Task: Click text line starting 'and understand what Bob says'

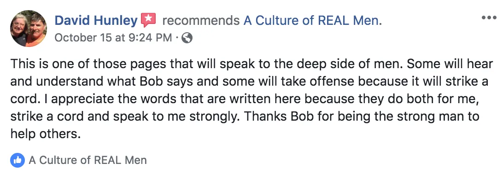Action: tap(249, 82)
